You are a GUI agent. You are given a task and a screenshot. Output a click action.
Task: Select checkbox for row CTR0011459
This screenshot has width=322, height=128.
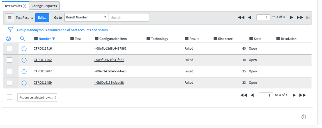pyautogui.click(x=9, y=83)
